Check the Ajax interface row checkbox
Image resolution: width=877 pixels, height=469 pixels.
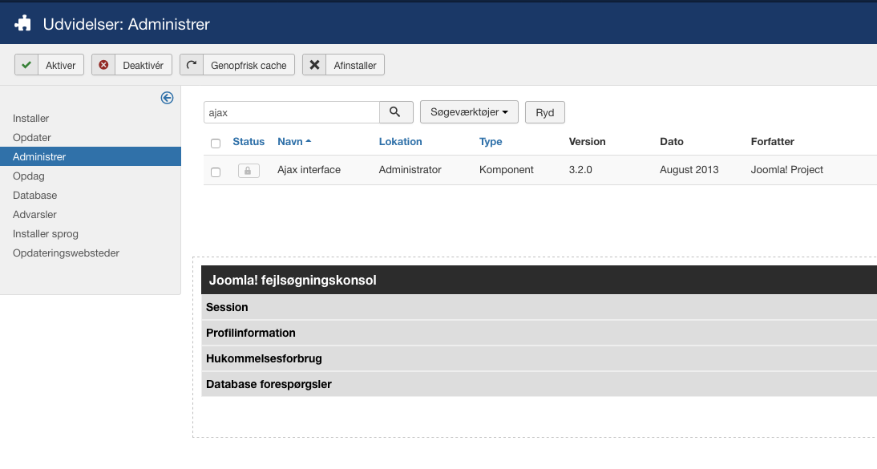(215, 172)
